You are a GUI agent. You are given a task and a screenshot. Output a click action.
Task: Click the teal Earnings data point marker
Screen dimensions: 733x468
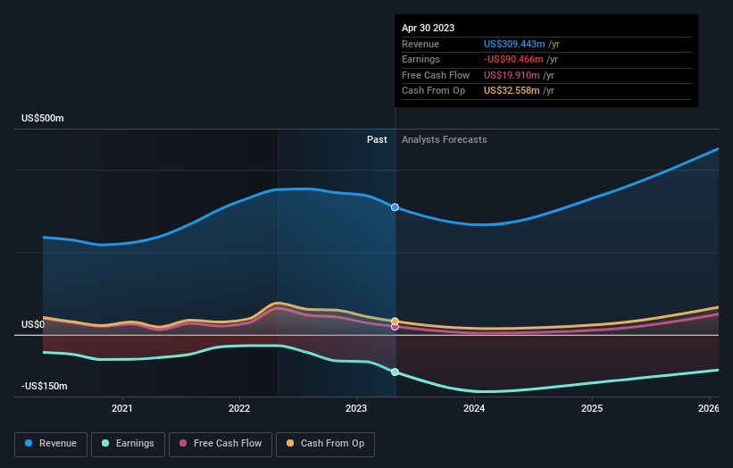pos(395,372)
